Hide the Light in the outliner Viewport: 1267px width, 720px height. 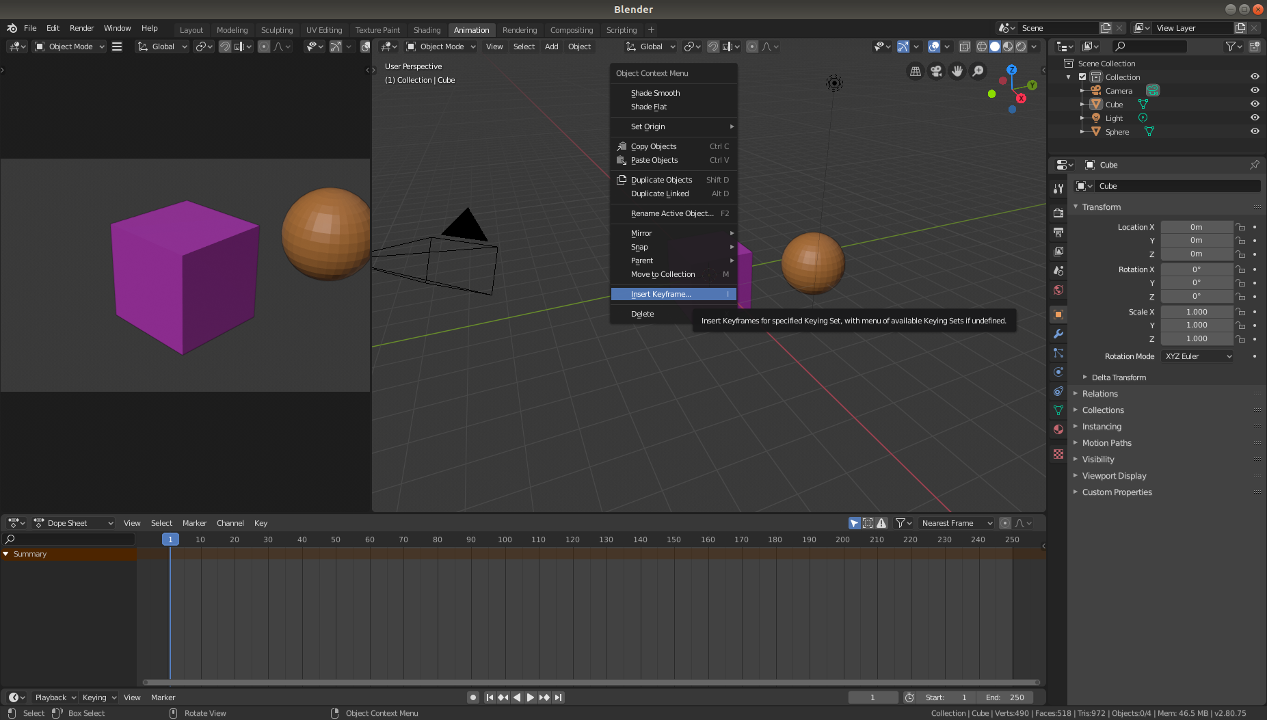coord(1255,118)
